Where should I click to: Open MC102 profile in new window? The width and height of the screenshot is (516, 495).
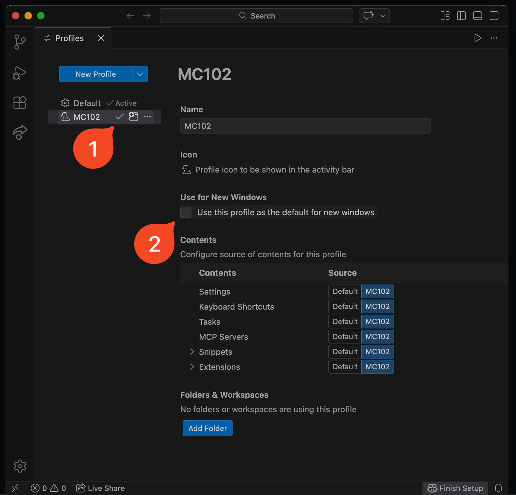coord(133,117)
